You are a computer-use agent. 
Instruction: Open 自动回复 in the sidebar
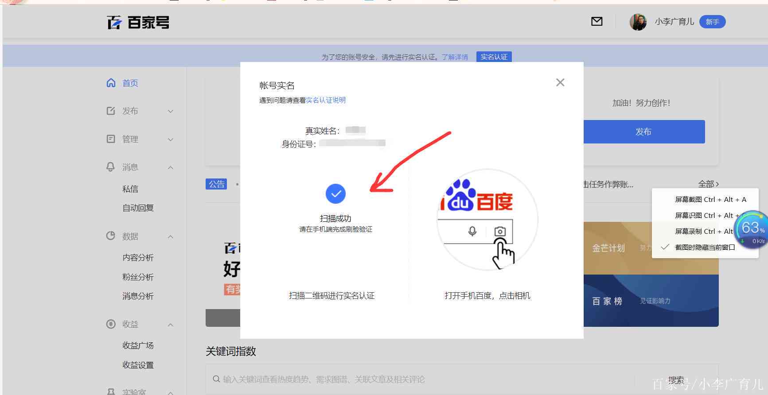pos(138,208)
